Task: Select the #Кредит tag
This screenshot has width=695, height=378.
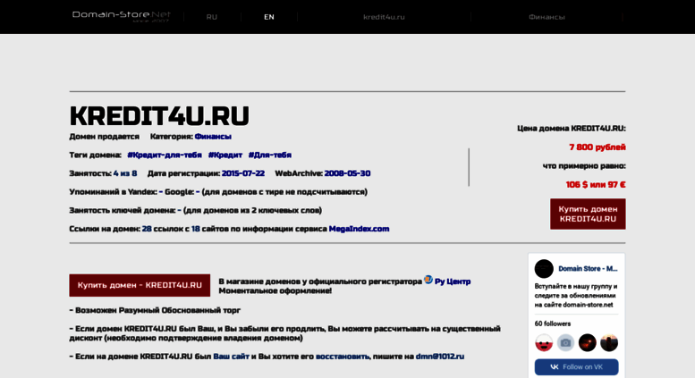Action: coord(225,155)
